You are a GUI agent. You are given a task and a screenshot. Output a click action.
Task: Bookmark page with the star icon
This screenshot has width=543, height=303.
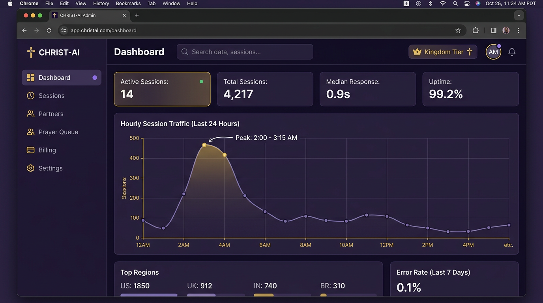pos(458,30)
